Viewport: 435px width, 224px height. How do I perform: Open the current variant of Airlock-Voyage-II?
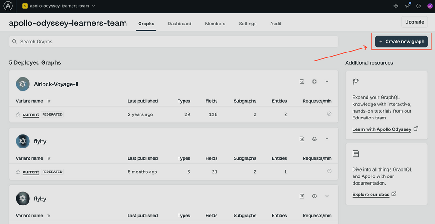pyautogui.click(x=30, y=114)
